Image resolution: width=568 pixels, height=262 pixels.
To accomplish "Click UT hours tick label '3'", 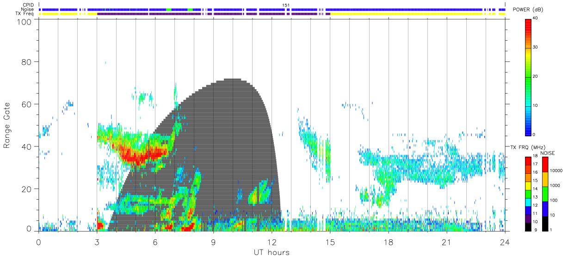I will coord(97,242).
